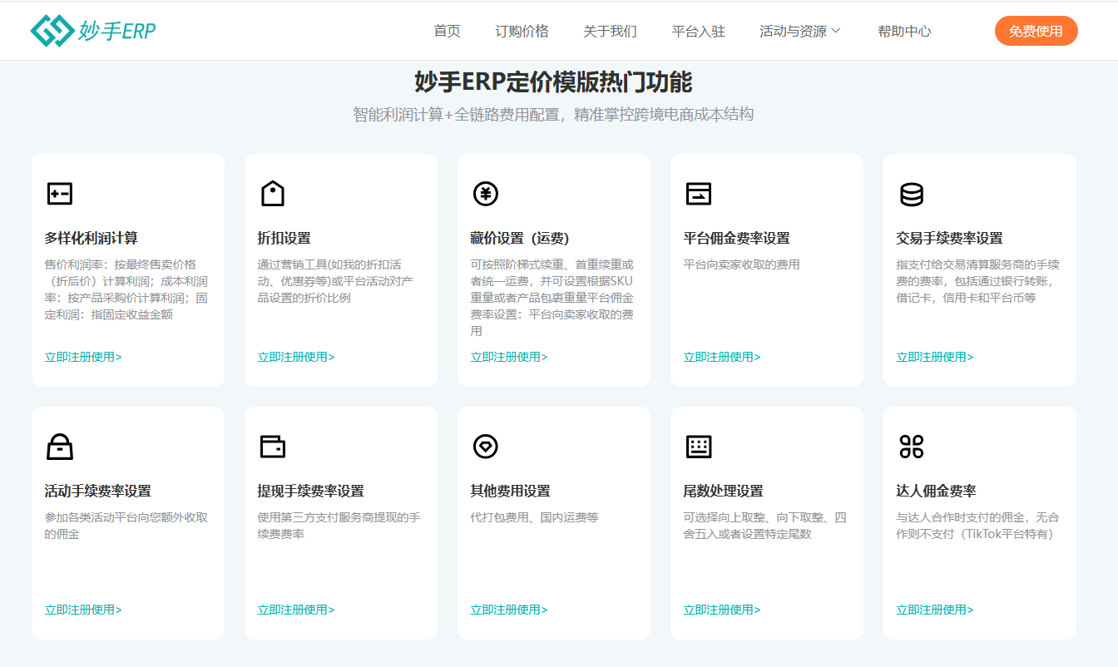Click the 平台佣金费率设置 card icon
This screenshot has width=1118, height=667.
pyautogui.click(x=699, y=194)
